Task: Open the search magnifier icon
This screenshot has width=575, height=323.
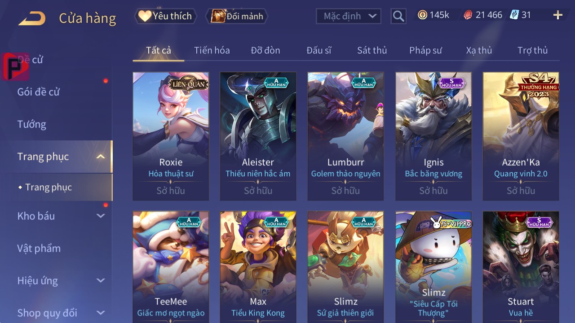Action: tap(398, 16)
